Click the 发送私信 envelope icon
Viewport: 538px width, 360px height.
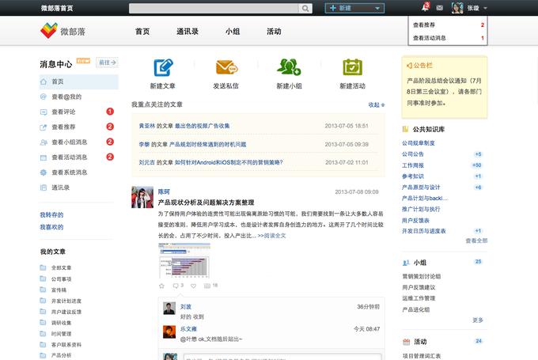[226, 67]
